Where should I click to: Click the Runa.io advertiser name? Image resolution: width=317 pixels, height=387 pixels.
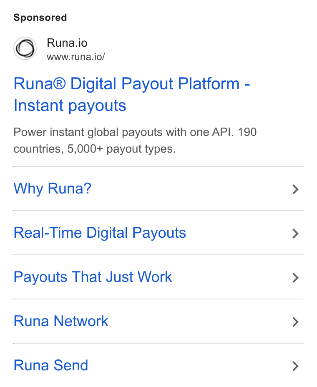click(67, 43)
